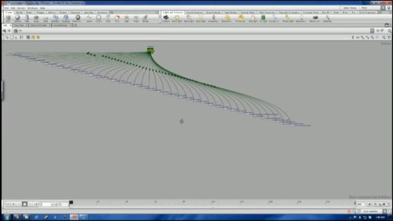The width and height of the screenshot is (393, 221).
Task: Add a Stereo Camera
Action: tap(315, 18)
